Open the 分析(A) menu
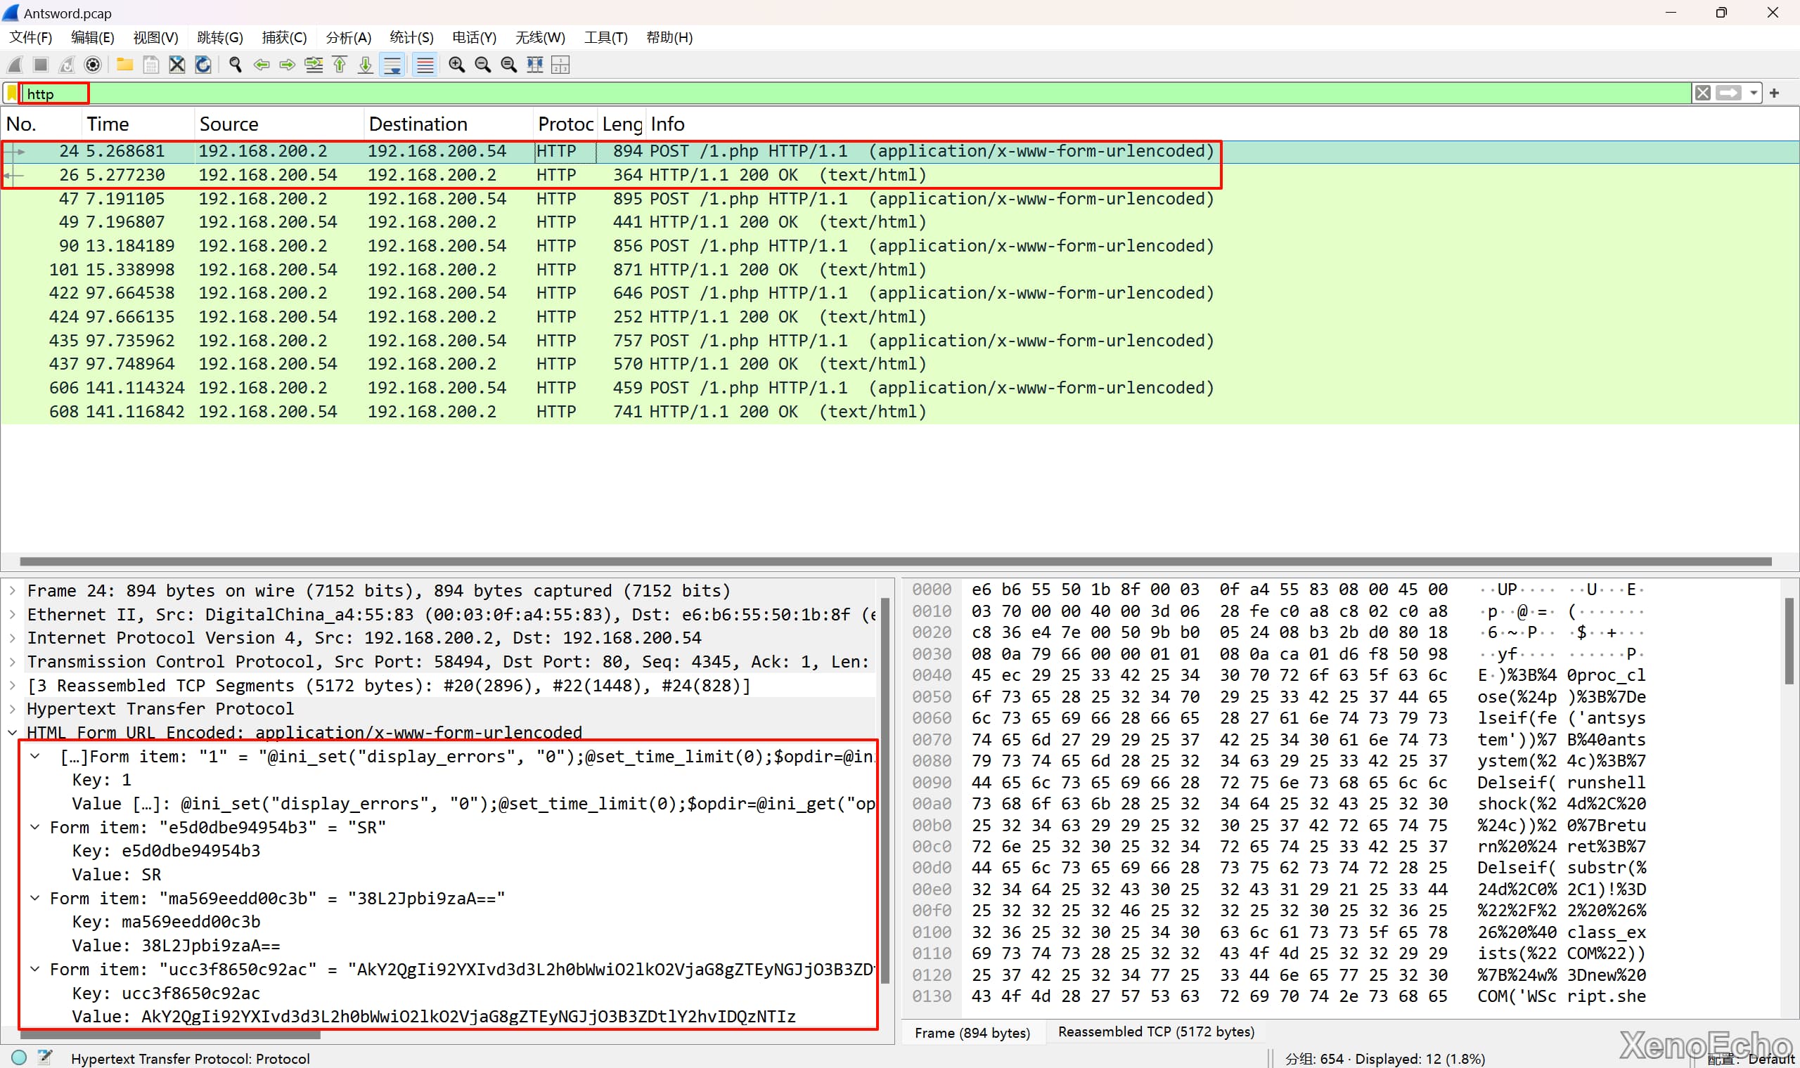This screenshot has height=1068, width=1800. click(349, 37)
